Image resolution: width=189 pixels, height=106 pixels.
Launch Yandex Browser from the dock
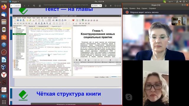4,75
